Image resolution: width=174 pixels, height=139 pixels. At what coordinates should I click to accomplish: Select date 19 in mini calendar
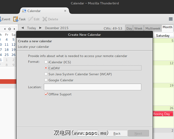13,50
